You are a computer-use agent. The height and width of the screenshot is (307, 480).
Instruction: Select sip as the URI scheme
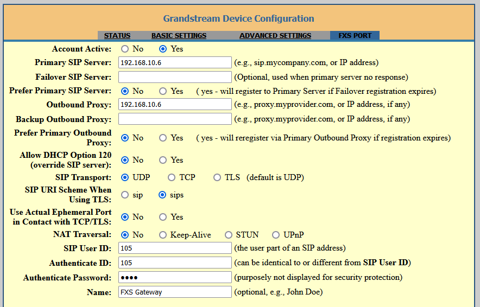[125, 195]
